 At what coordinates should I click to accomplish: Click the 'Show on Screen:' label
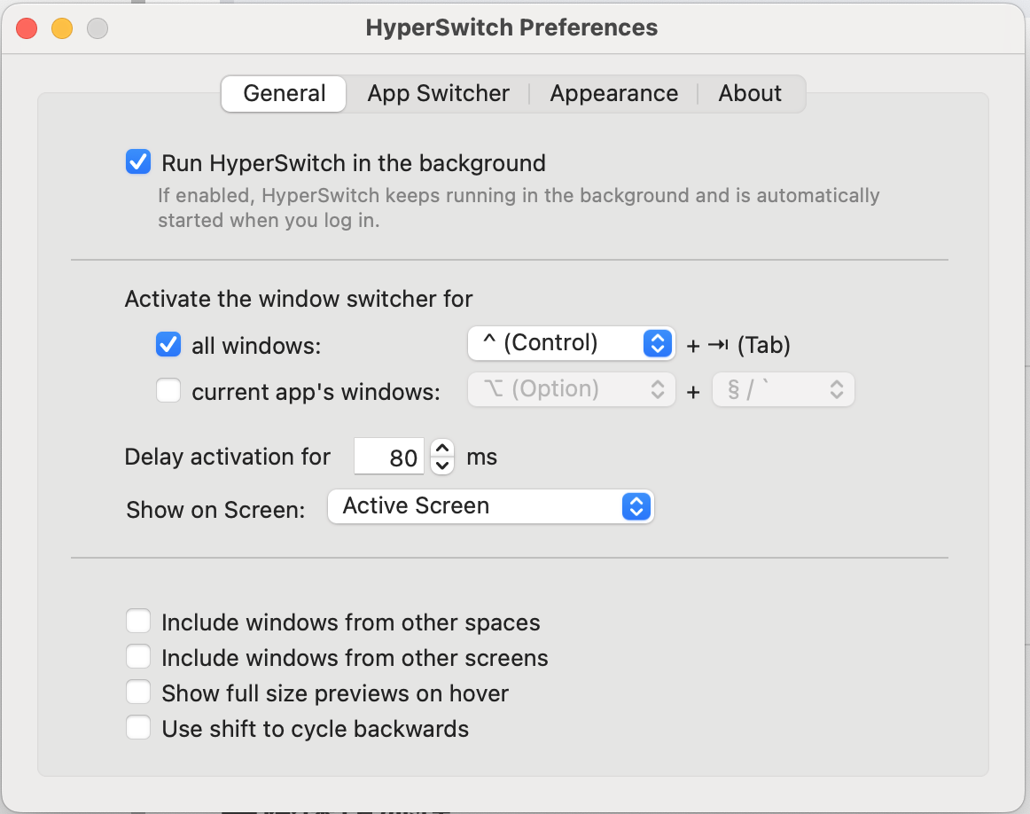215,510
